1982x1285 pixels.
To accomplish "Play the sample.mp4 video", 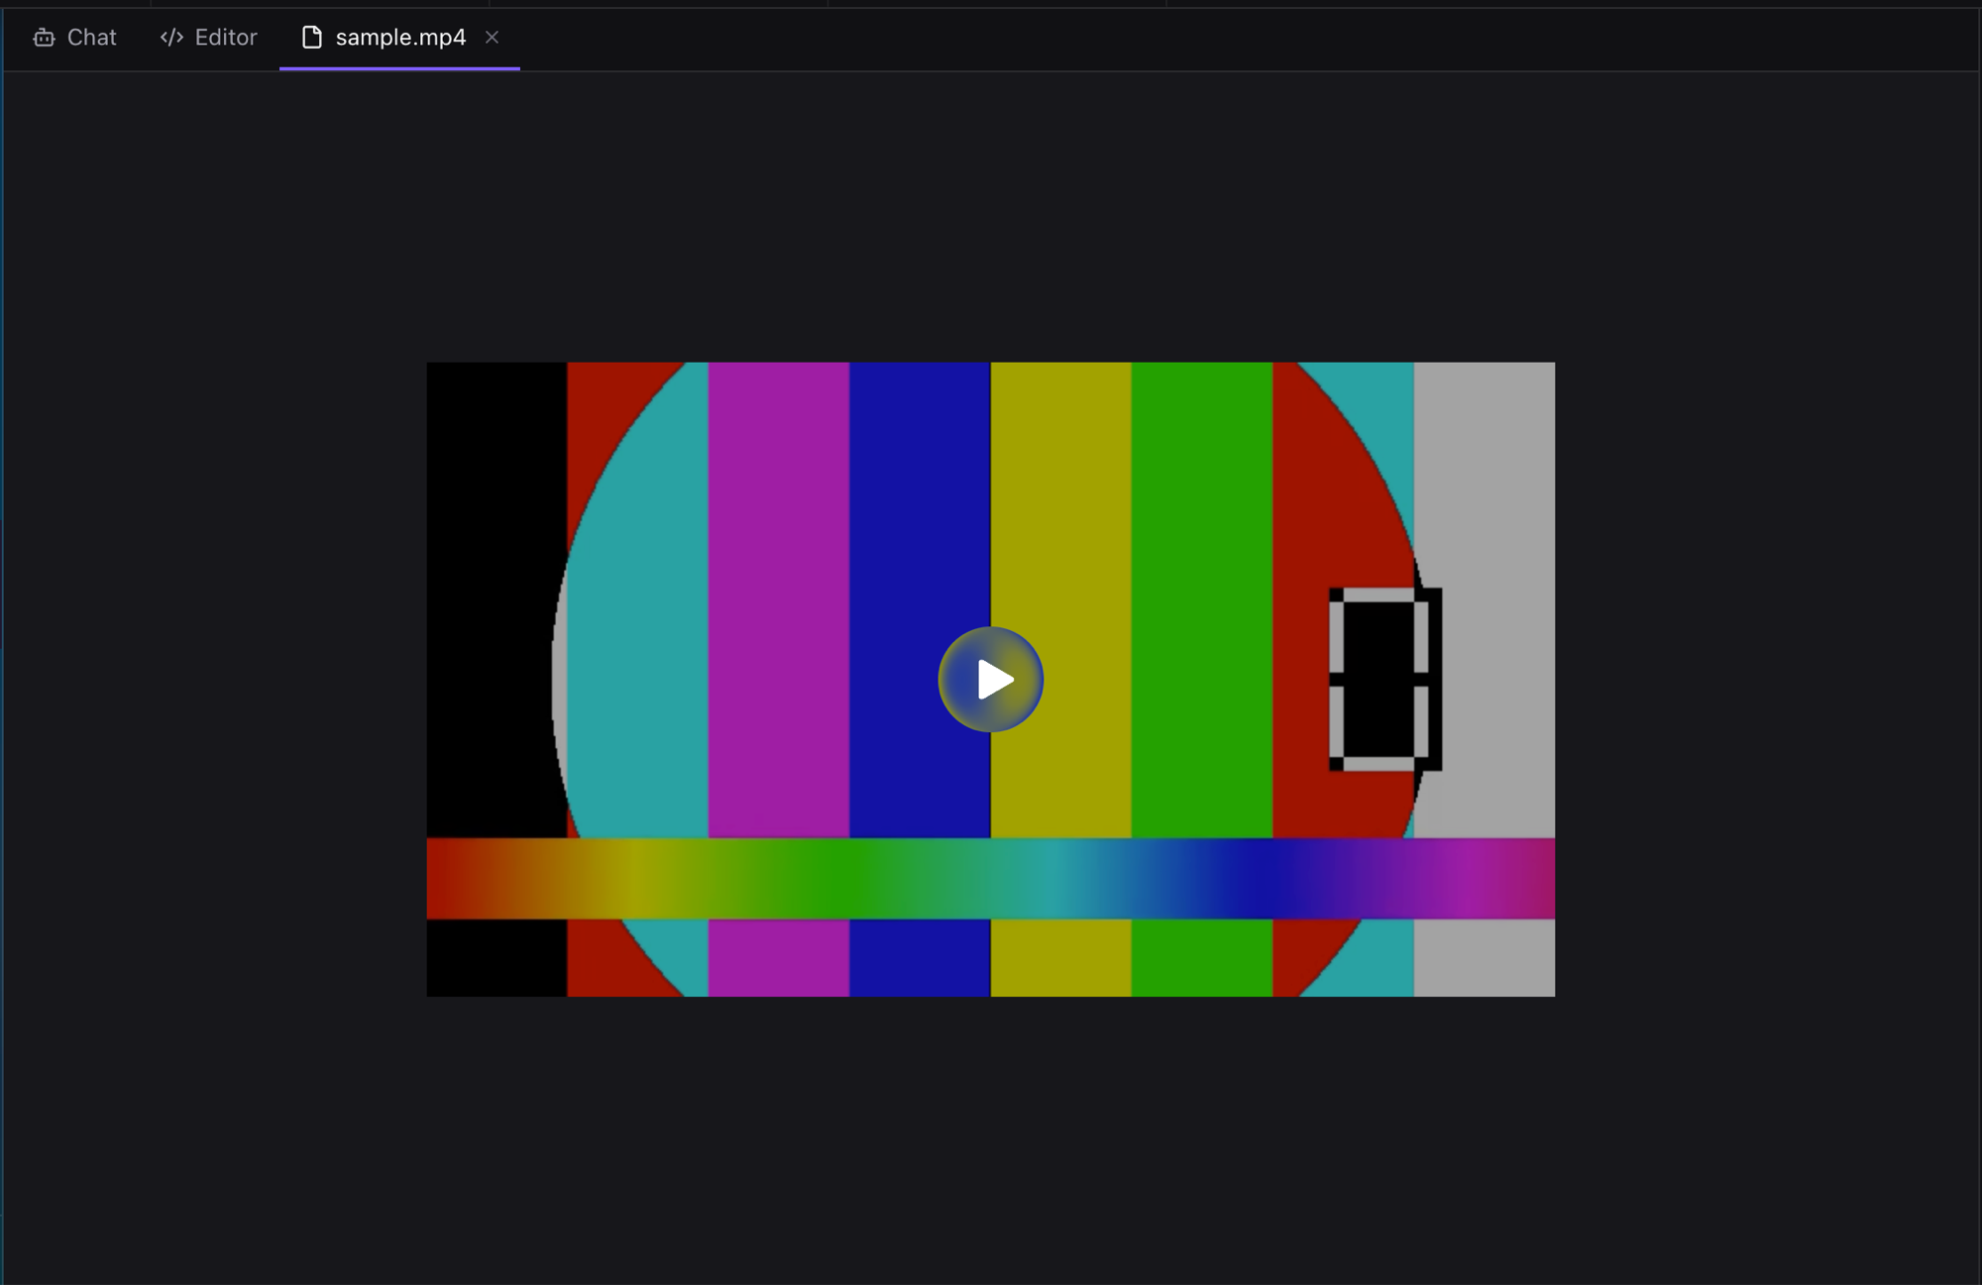I will 990,680.
